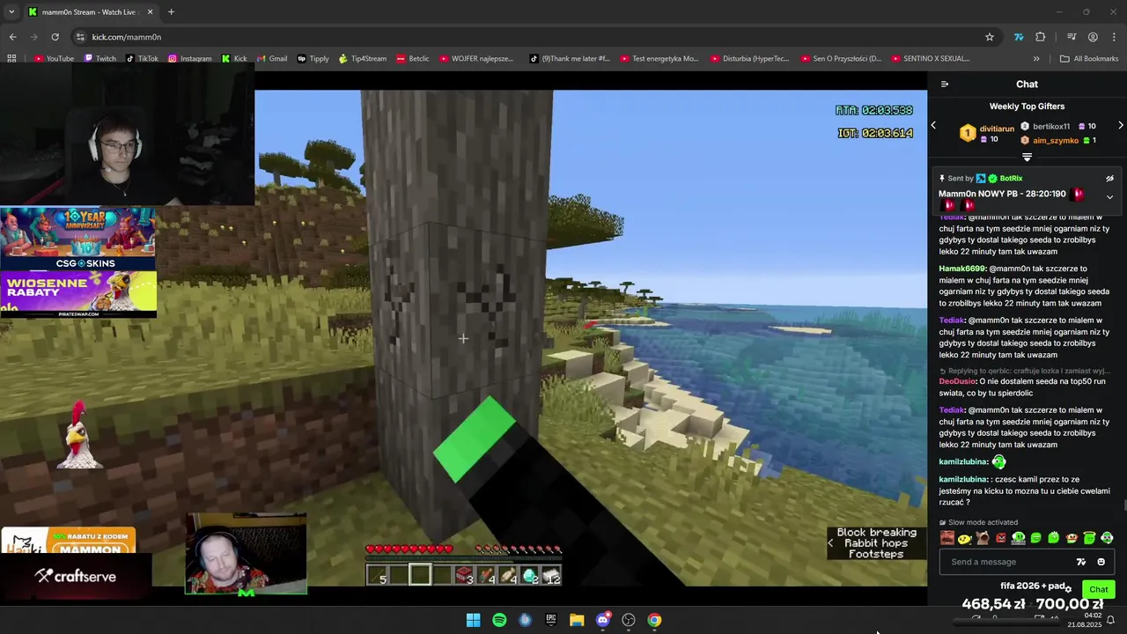Open the Extensions puzzle icon
This screenshot has height=634, width=1127.
click(x=1041, y=37)
